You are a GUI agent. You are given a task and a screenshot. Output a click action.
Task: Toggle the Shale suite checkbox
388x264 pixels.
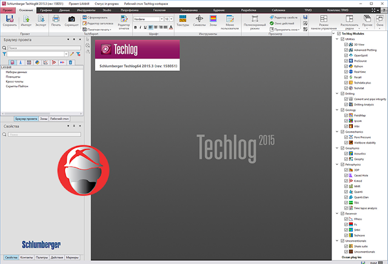pyautogui.click(x=346, y=246)
